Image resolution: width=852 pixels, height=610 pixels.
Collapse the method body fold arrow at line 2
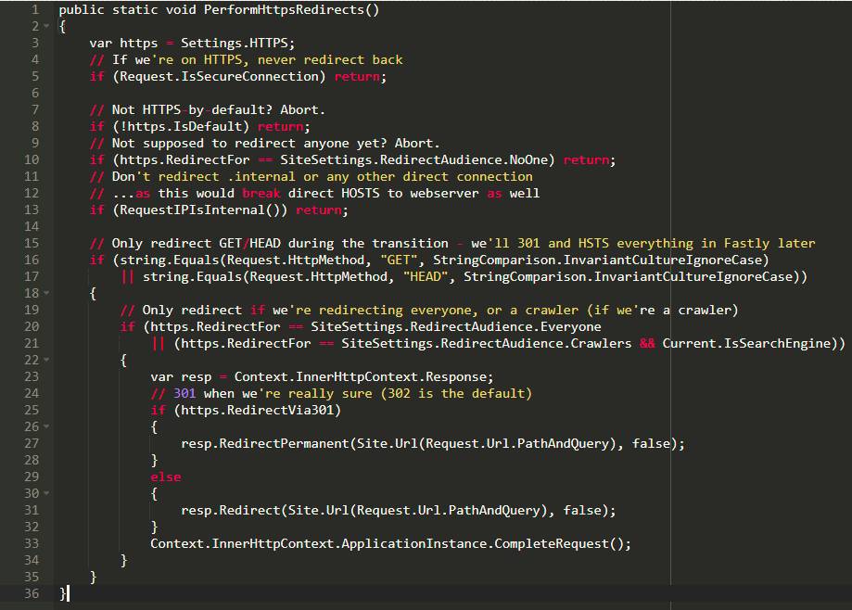point(46,26)
